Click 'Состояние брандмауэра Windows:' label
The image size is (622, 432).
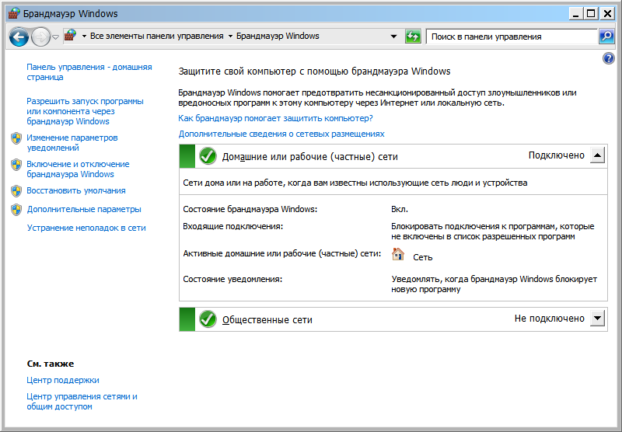[x=250, y=209]
